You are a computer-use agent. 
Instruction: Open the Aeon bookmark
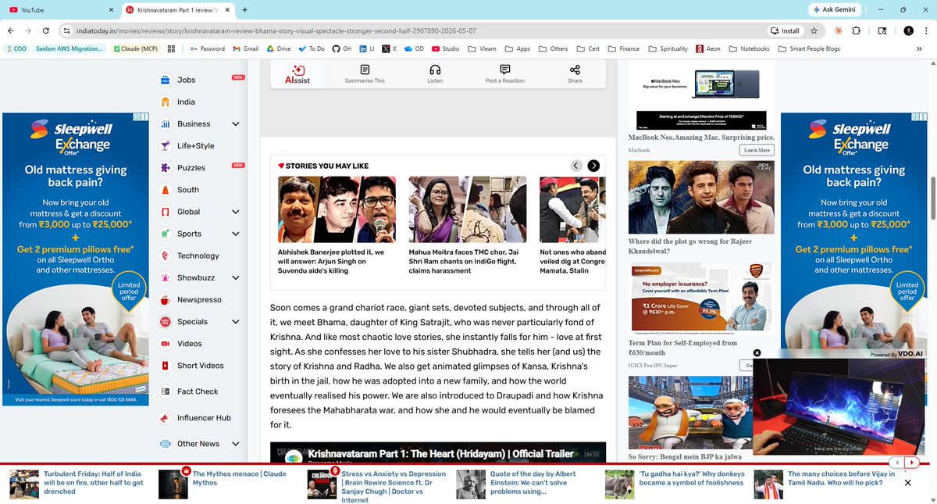[x=707, y=48]
